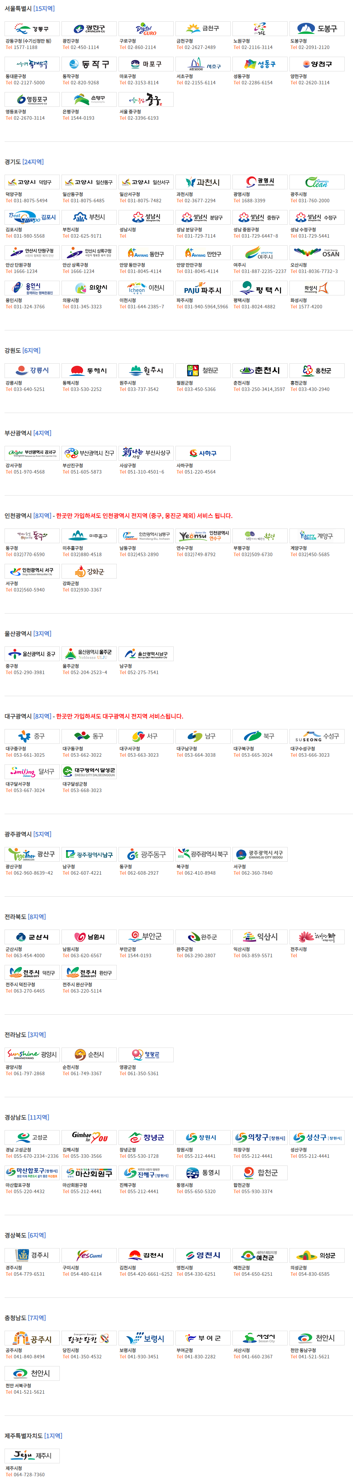Click the 강동구 district logo
This screenshot has width=353, height=1484.
(x=32, y=29)
